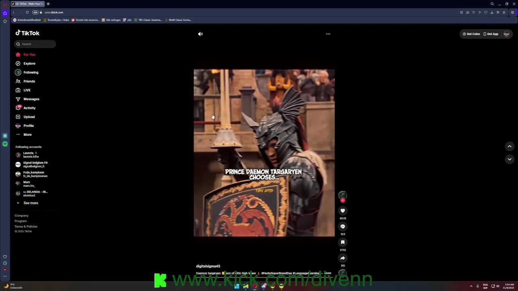This screenshot has width=518, height=291.
Task: Open followed account Signal Belgium FR
Action: click(x=32, y=164)
